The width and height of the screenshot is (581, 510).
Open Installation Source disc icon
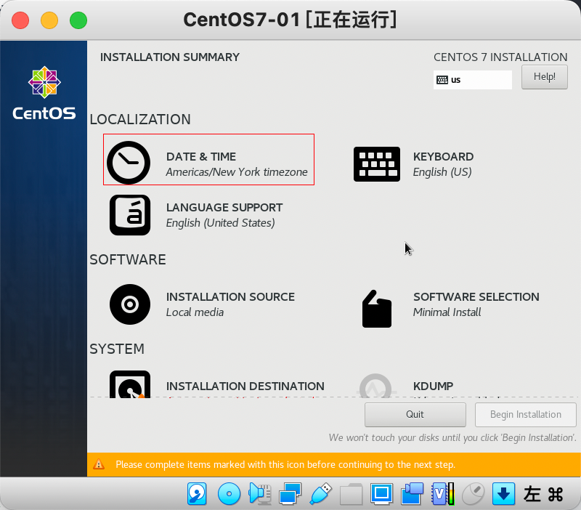(x=130, y=304)
